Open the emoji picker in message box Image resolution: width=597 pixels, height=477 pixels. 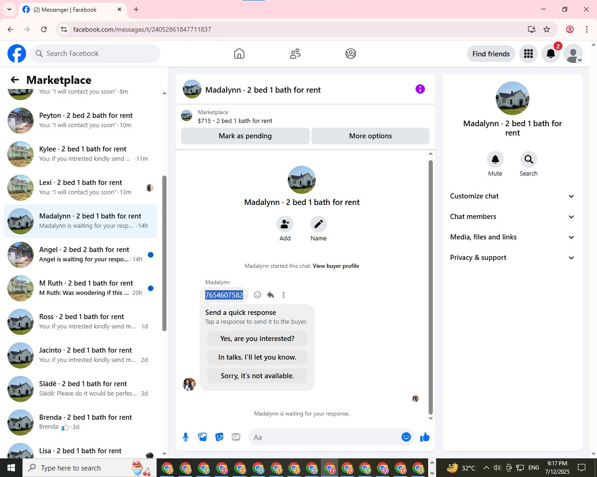[406, 437]
